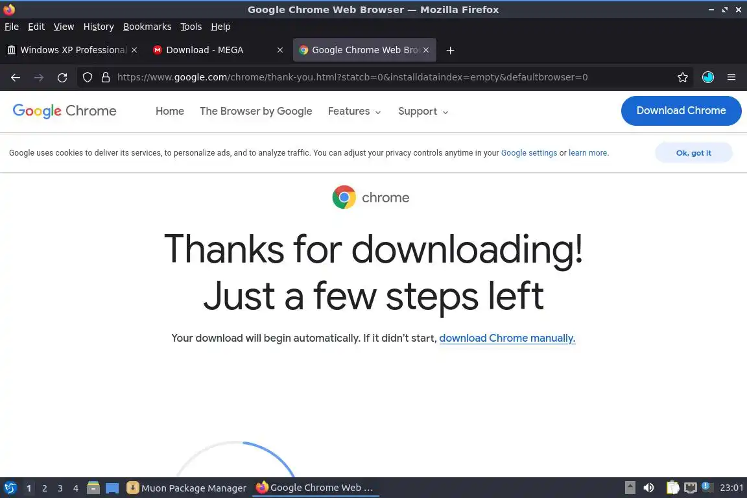Open The Browser by Google link
Image resolution: width=747 pixels, height=498 pixels.
click(256, 111)
